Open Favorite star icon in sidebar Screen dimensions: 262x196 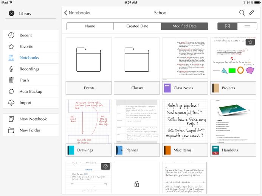tap(11, 46)
